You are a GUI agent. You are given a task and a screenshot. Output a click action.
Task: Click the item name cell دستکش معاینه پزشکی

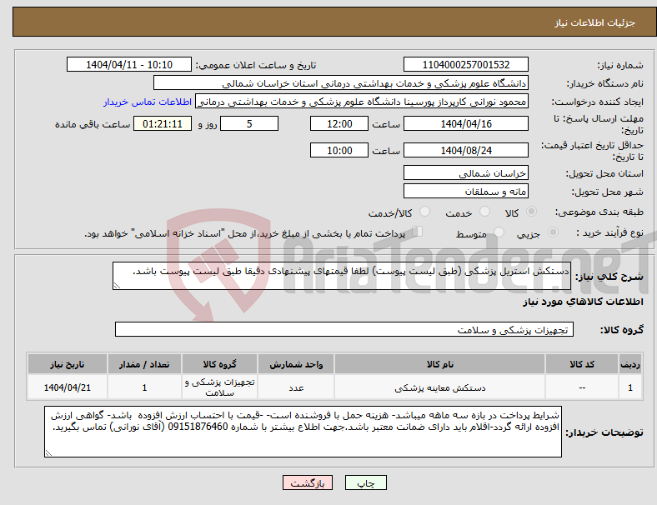click(x=439, y=387)
